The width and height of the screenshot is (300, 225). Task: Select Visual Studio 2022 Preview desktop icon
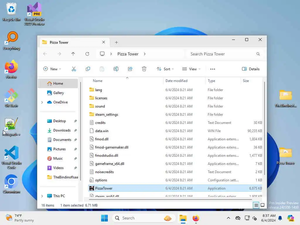point(34,14)
